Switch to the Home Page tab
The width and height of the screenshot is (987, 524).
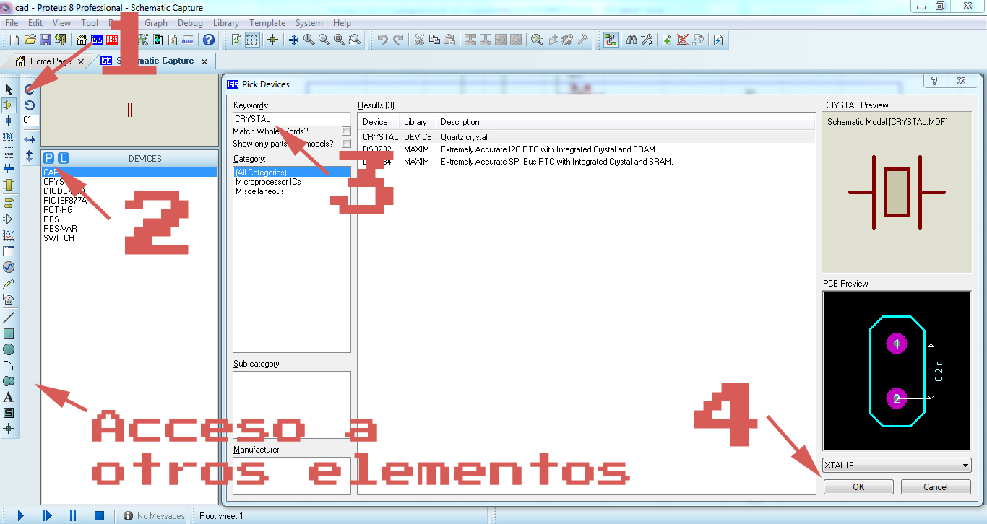pos(51,61)
